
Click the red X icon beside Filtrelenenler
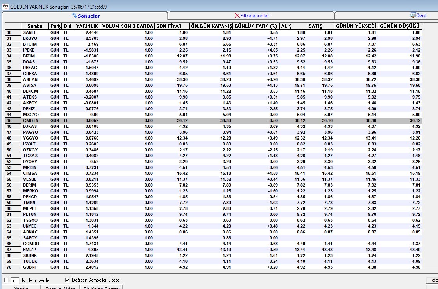pyautogui.click(x=237, y=15)
